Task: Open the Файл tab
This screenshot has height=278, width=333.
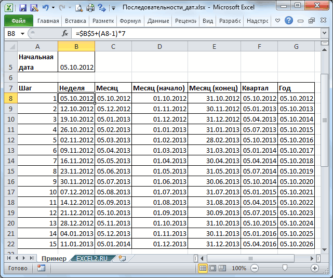Action: (x=19, y=21)
